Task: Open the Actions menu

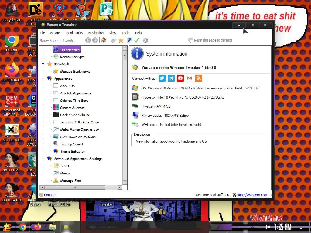Action: pyautogui.click(x=55, y=33)
